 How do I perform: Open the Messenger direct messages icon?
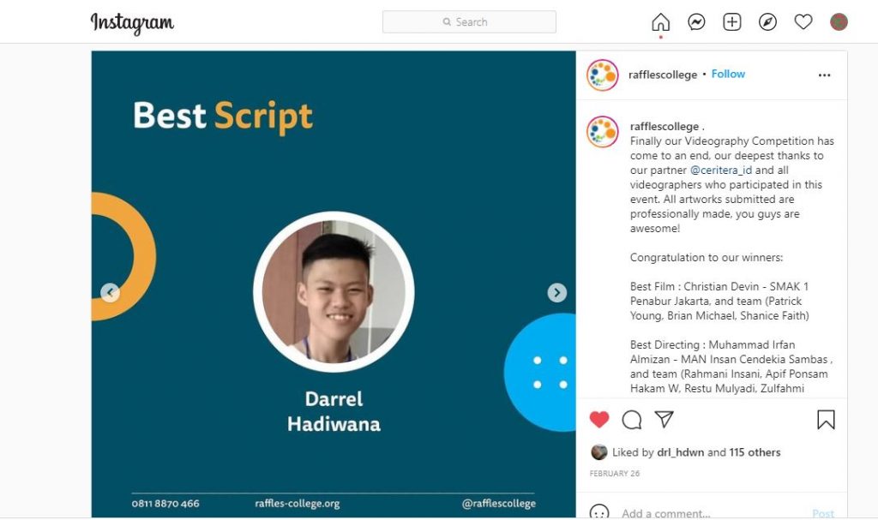(696, 21)
